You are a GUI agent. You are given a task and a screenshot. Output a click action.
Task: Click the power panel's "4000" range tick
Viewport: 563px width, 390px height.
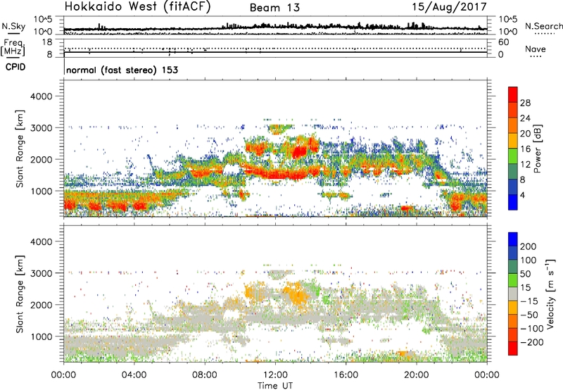pos(42,96)
